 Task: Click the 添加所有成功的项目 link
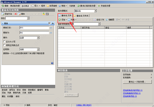(133, 90)
